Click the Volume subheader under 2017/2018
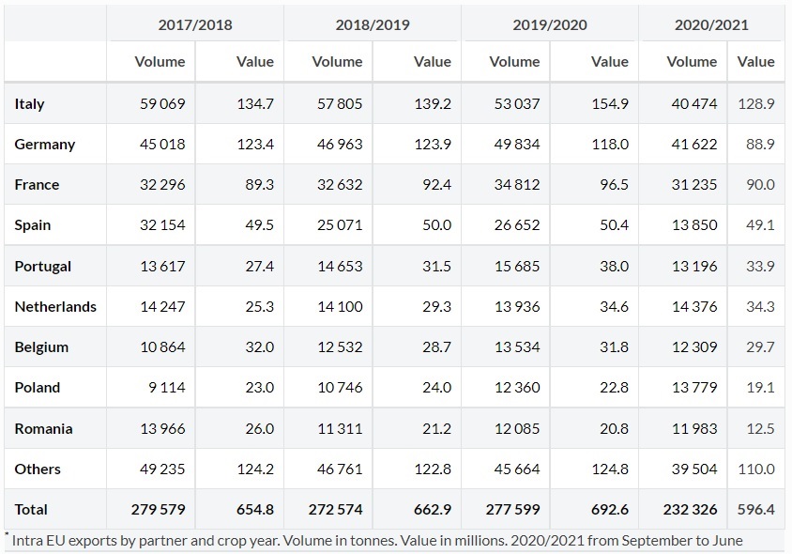 coord(160,62)
